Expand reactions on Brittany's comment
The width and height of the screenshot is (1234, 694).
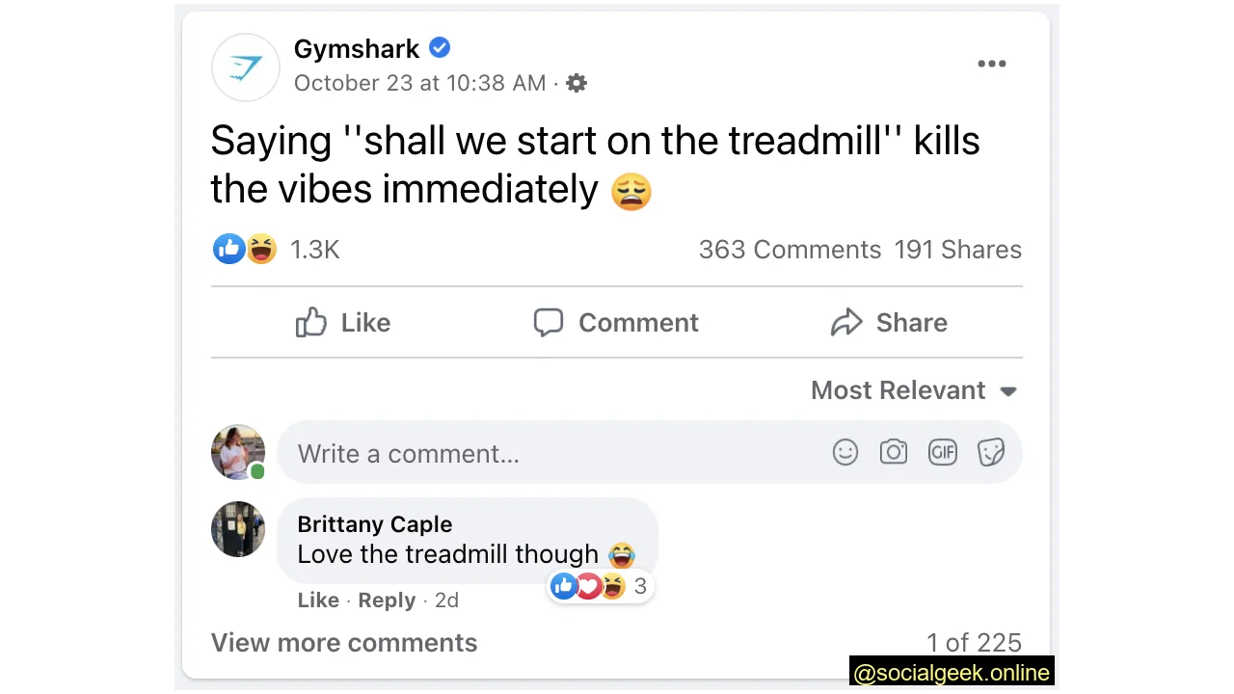click(600, 586)
